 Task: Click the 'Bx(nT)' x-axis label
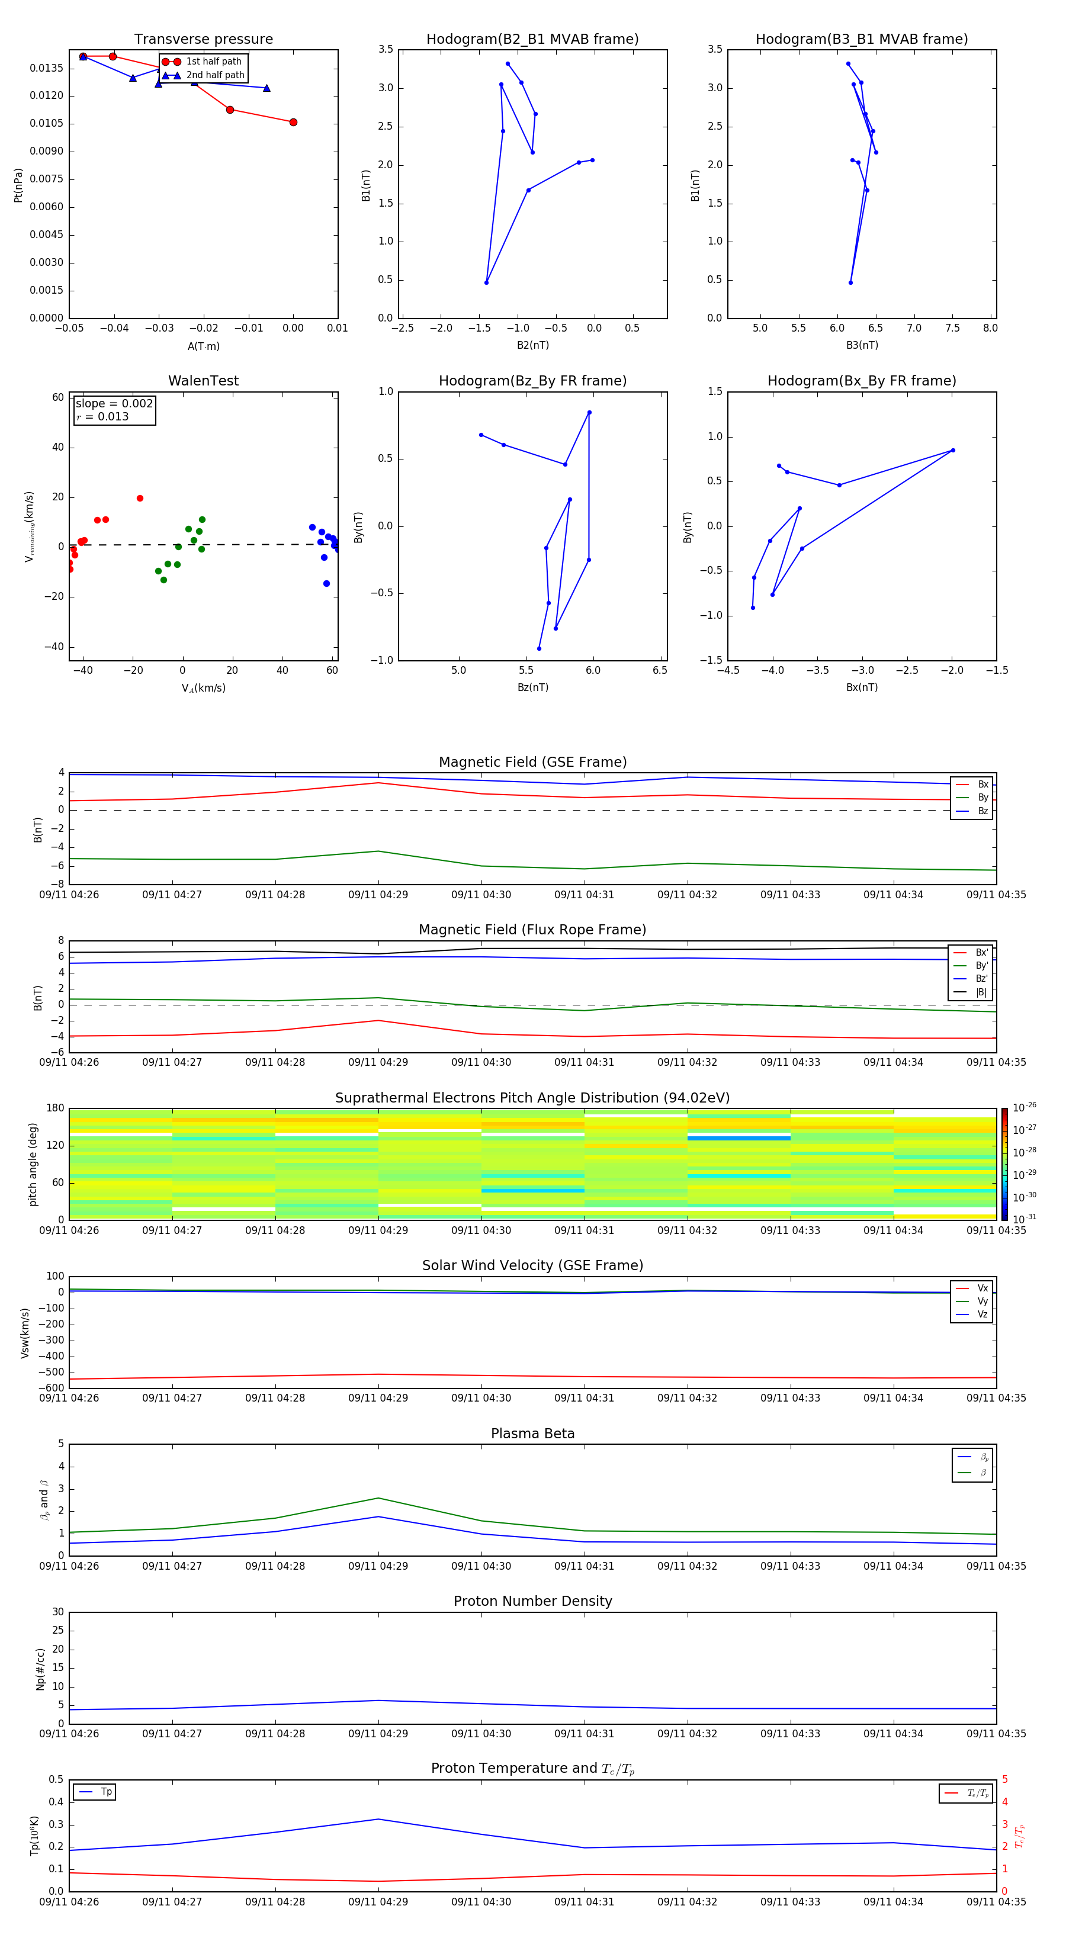862,687
